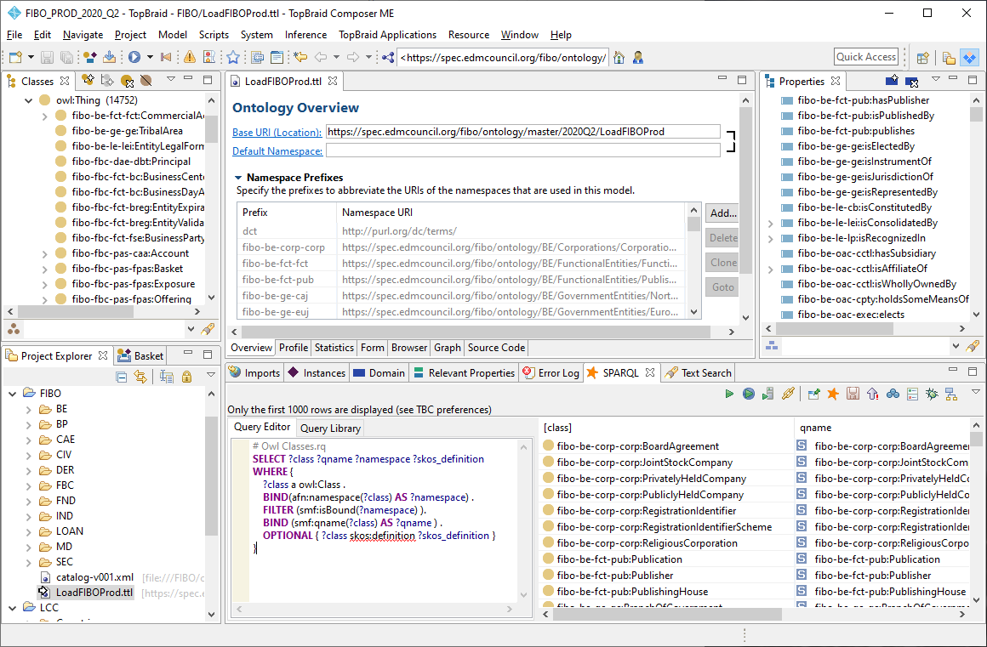Click the blue circled run query icon
This screenshot has width=987, height=647.
749,394
